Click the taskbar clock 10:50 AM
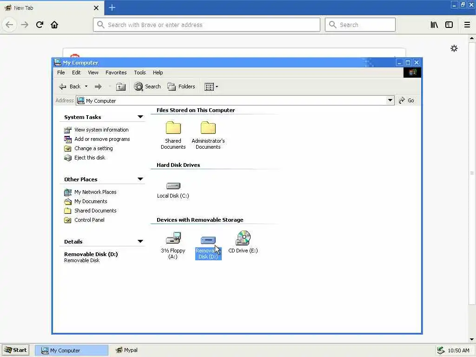Screen dimensions: 476x357 (458, 350)
